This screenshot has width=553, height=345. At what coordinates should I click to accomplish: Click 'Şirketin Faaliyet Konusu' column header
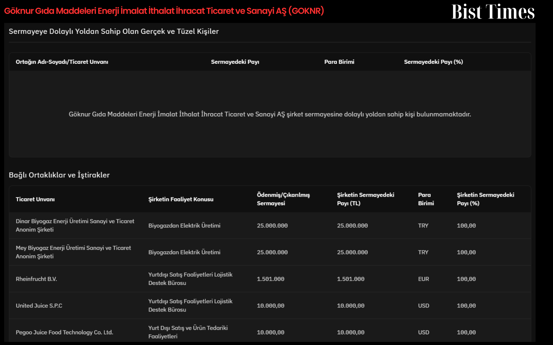pos(181,199)
